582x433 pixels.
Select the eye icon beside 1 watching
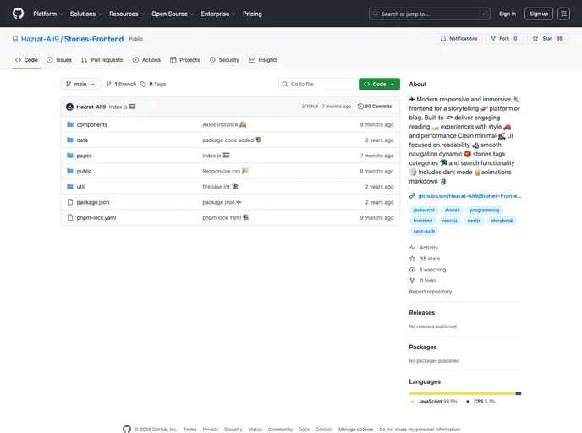tap(412, 270)
